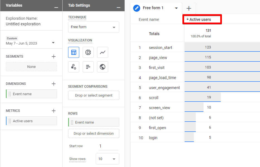Add a new dimension with plus icon

point(54,84)
